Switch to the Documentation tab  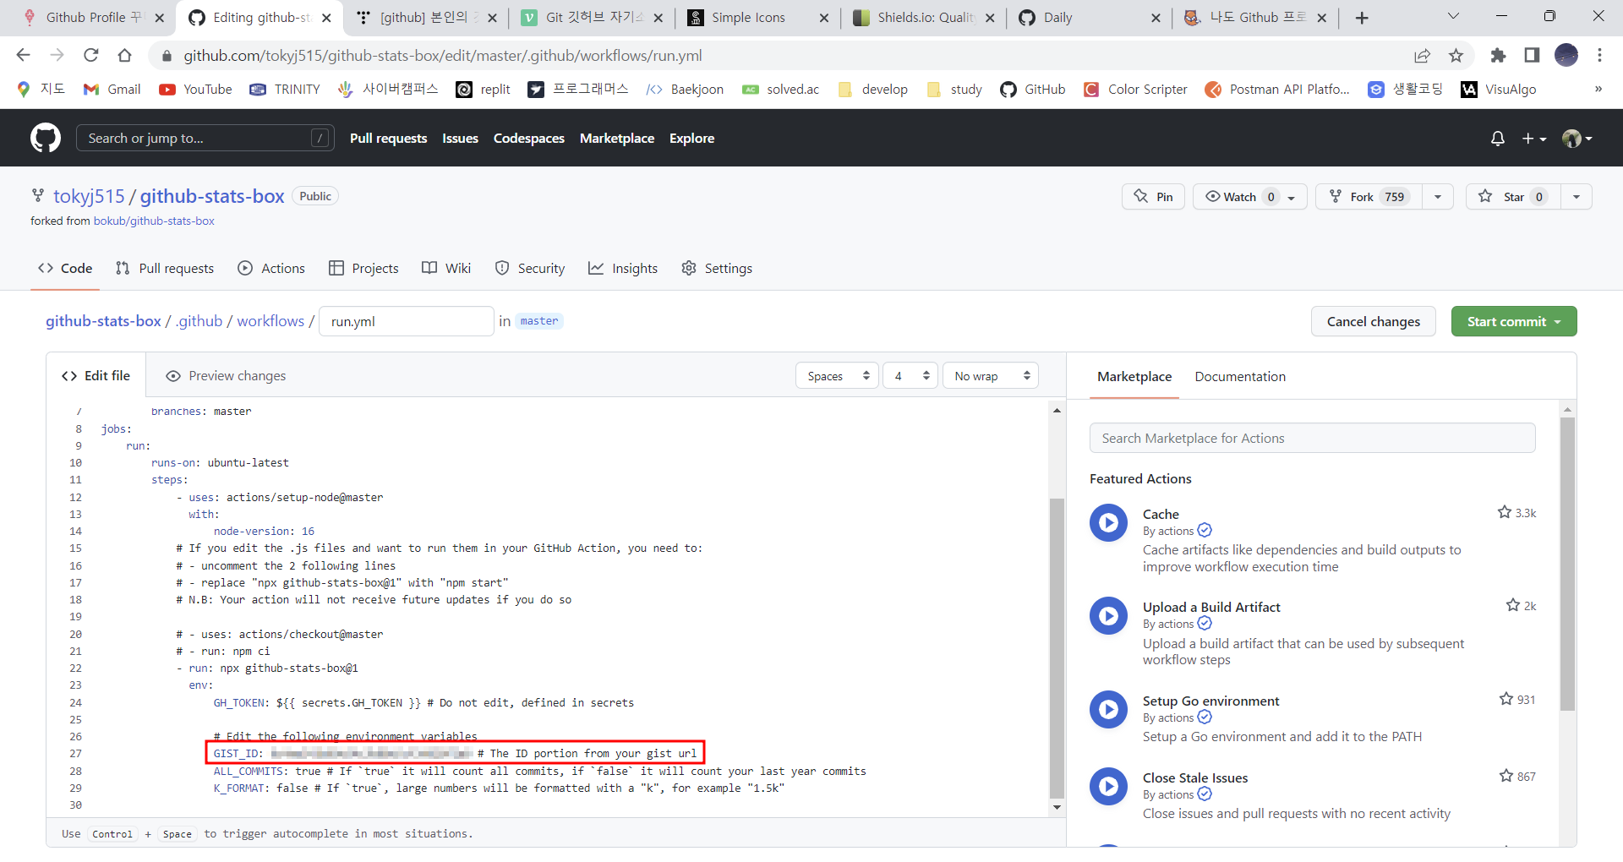1239,376
